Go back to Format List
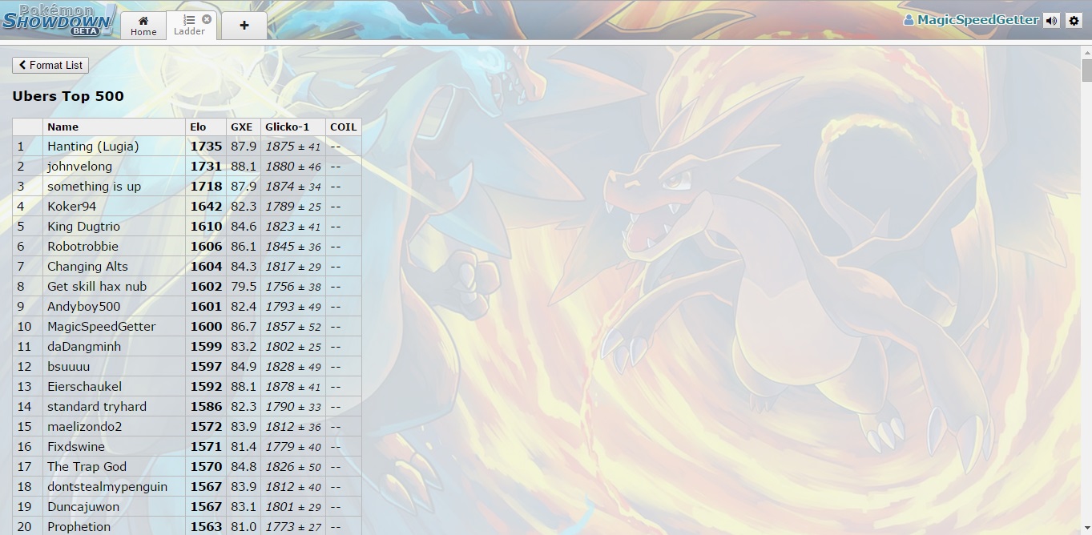1092x535 pixels. (50, 65)
